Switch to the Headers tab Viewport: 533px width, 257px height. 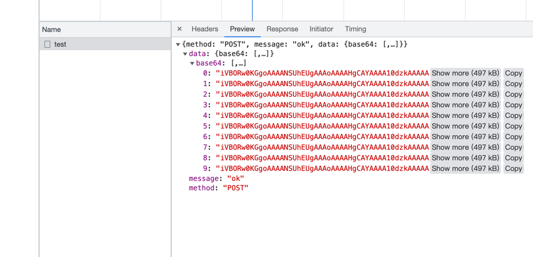pos(205,29)
